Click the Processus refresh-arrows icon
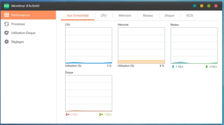This screenshot has width=224, height=125. pos(7,24)
